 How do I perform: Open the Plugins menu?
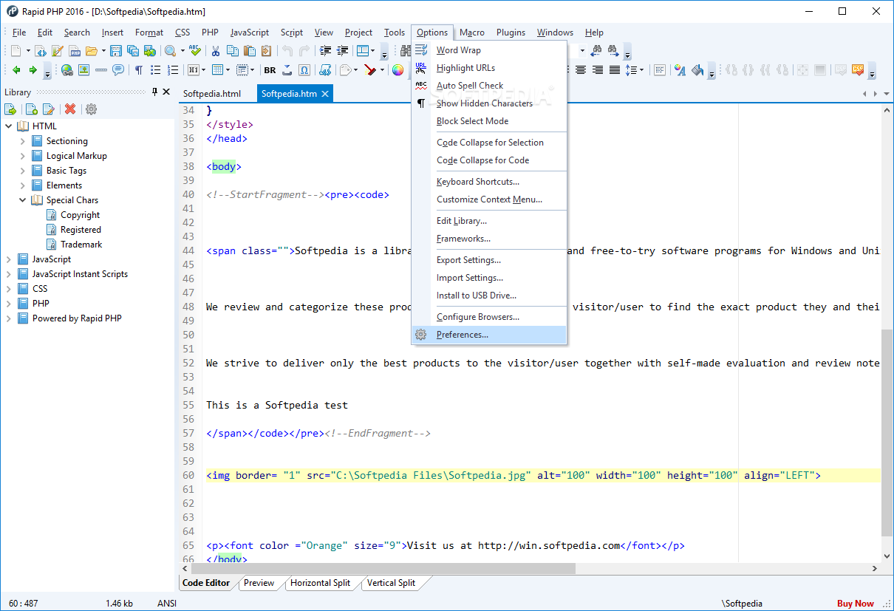click(511, 33)
